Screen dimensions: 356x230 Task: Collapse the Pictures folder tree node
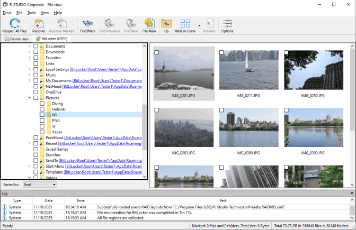tap(29, 98)
